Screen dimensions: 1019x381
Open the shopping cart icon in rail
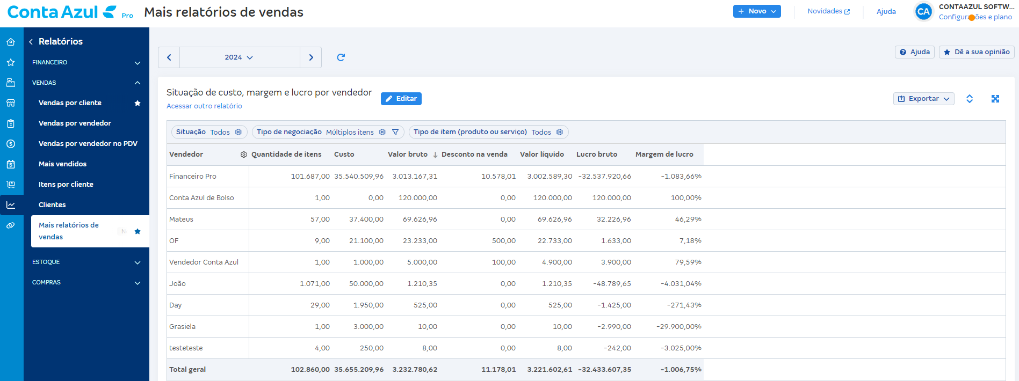(x=11, y=185)
